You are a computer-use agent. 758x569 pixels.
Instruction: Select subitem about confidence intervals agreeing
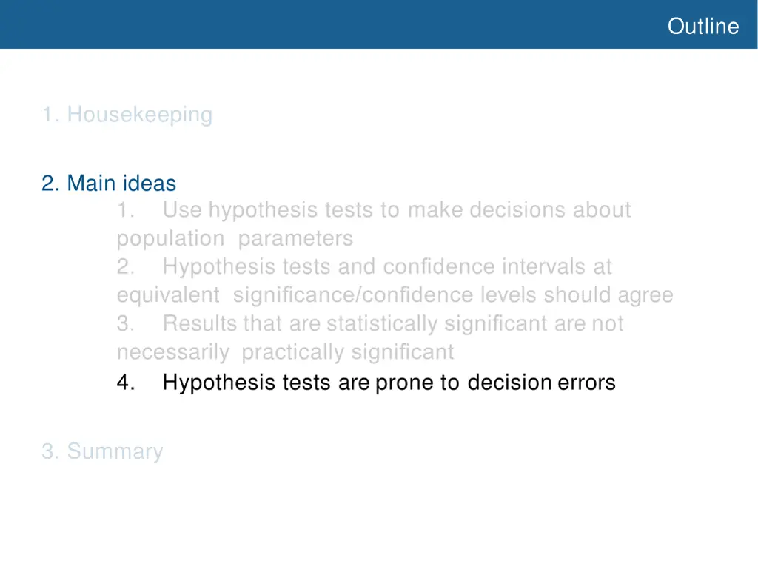click(395, 280)
